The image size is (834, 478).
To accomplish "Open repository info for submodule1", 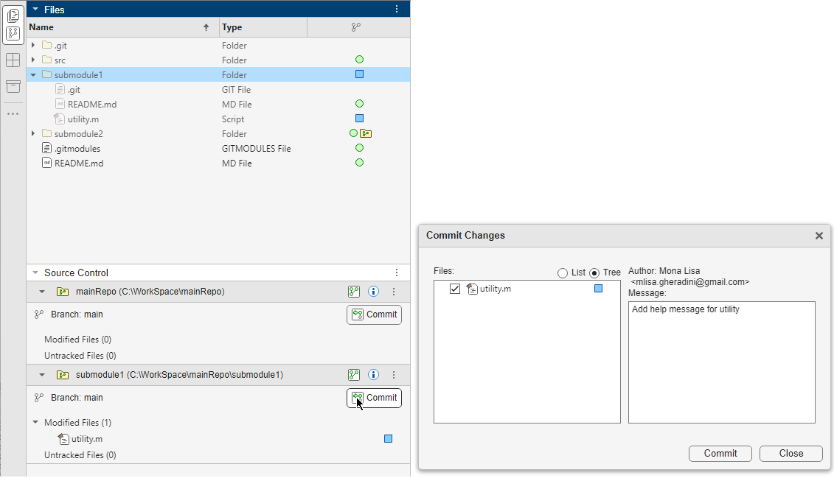I will (373, 374).
